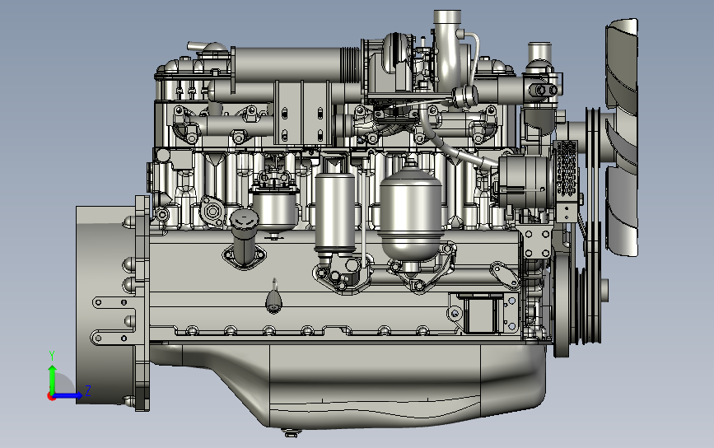Select the thermostat outlet pipe on top
Screen dimensions: 714x448
pos(539,53)
